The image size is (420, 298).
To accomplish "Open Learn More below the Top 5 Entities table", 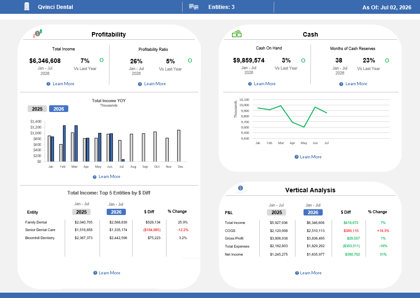I will [109, 273].
